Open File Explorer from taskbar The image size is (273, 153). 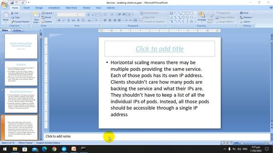click(15, 149)
